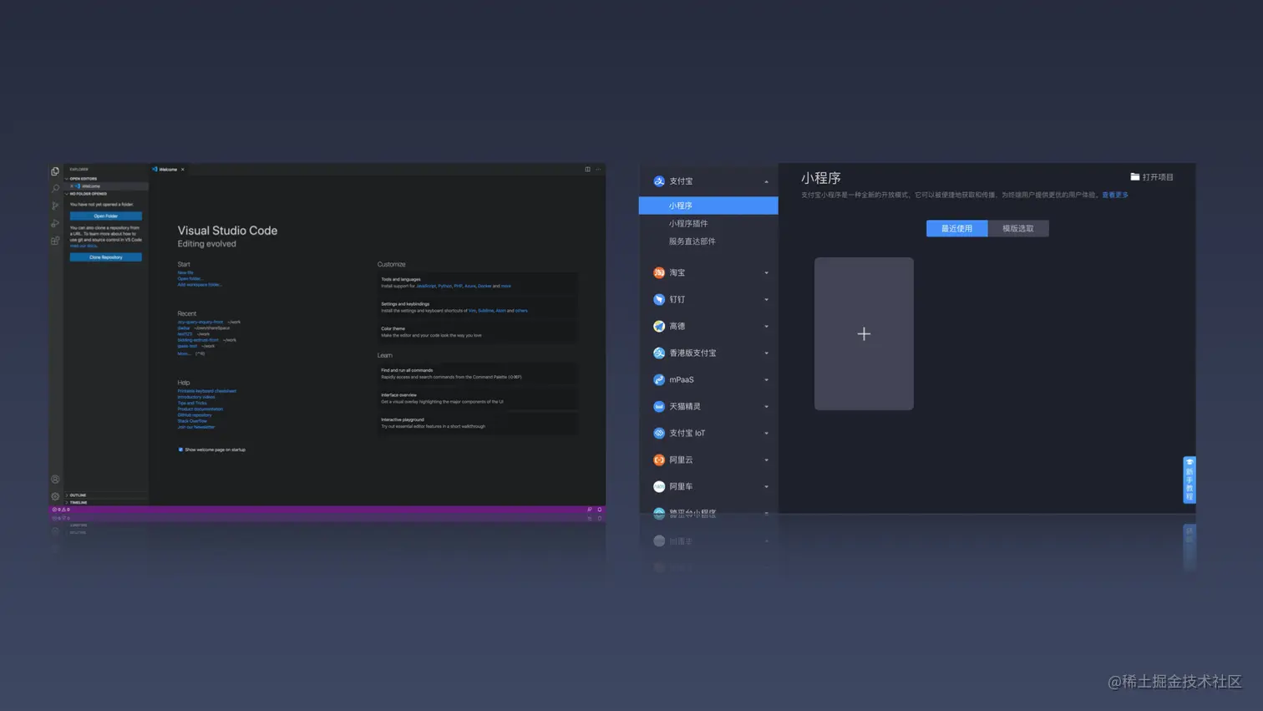Open Explorer view in VS Code activity bar
Image resolution: width=1263 pixels, height=711 pixels.
(55, 171)
